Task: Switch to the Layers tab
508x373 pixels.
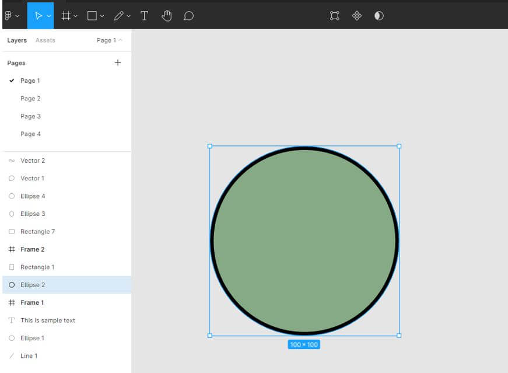Action: click(x=17, y=40)
